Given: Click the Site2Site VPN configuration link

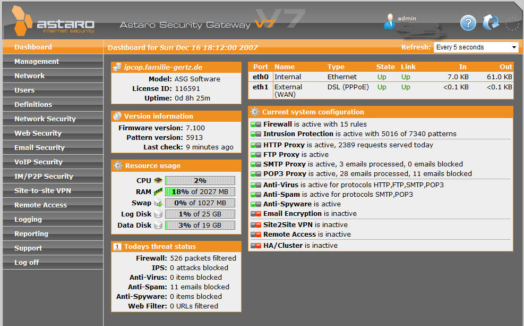Looking at the screenshot, I should click(288, 224).
